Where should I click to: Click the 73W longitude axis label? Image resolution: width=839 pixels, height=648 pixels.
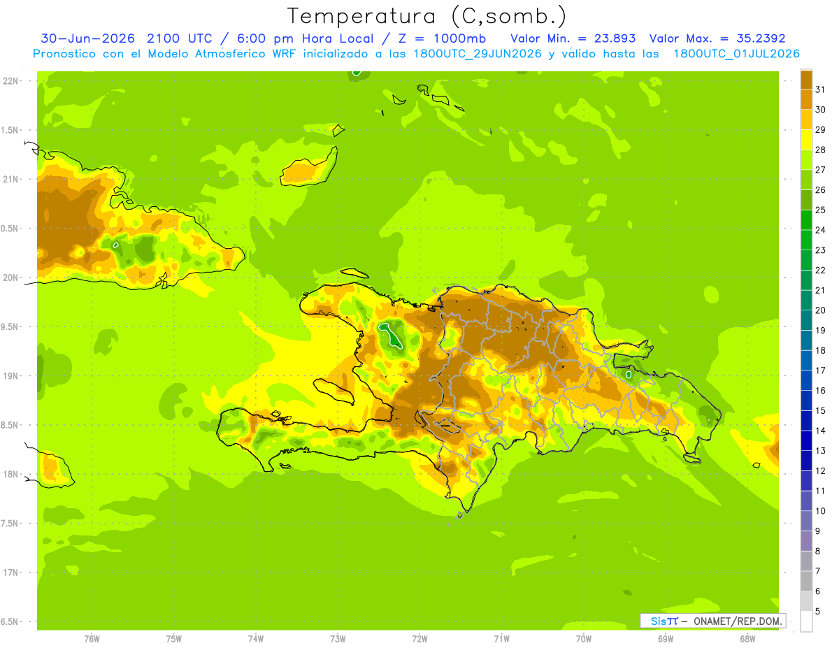338,639
